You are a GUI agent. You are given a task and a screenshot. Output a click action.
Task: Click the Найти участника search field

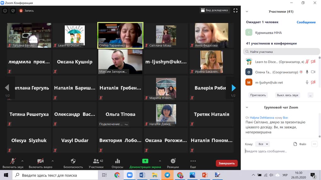click(281, 52)
